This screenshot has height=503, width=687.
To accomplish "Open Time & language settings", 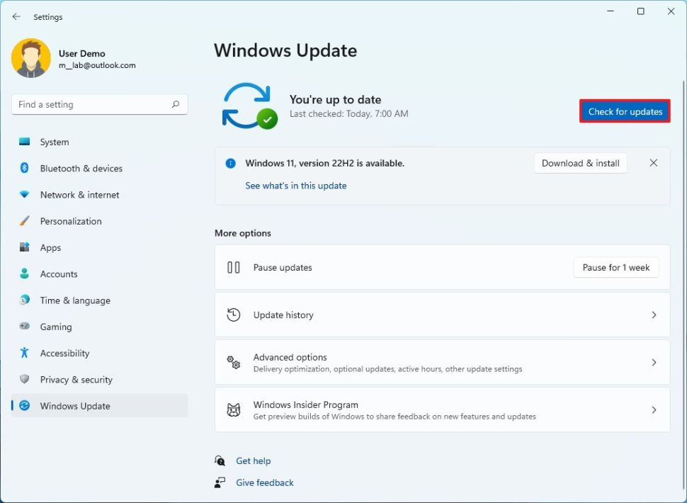I will pyautogui.click(x=74, y=300).
